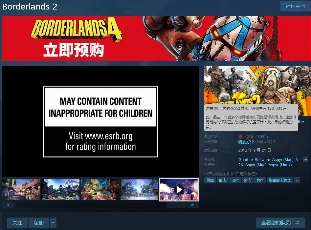This screenshot has width=311, height=230.
Task: Select the first screenshot thumbnail
Action: click(x=21, y=190)
